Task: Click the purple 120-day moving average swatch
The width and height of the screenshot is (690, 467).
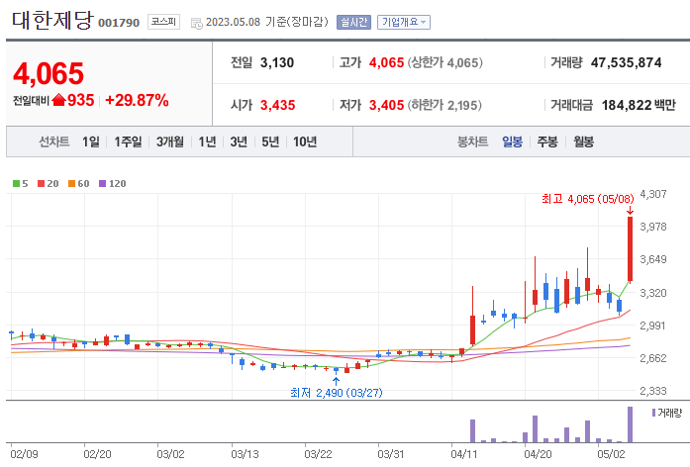Action: click(103, 184)
